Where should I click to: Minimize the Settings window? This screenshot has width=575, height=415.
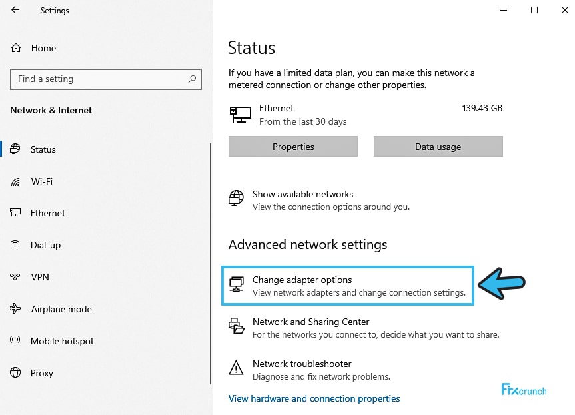click(504, 10)
